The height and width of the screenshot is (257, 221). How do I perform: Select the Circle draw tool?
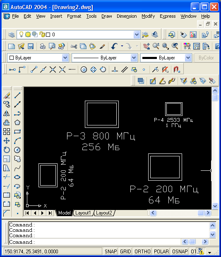coord(17,150)
